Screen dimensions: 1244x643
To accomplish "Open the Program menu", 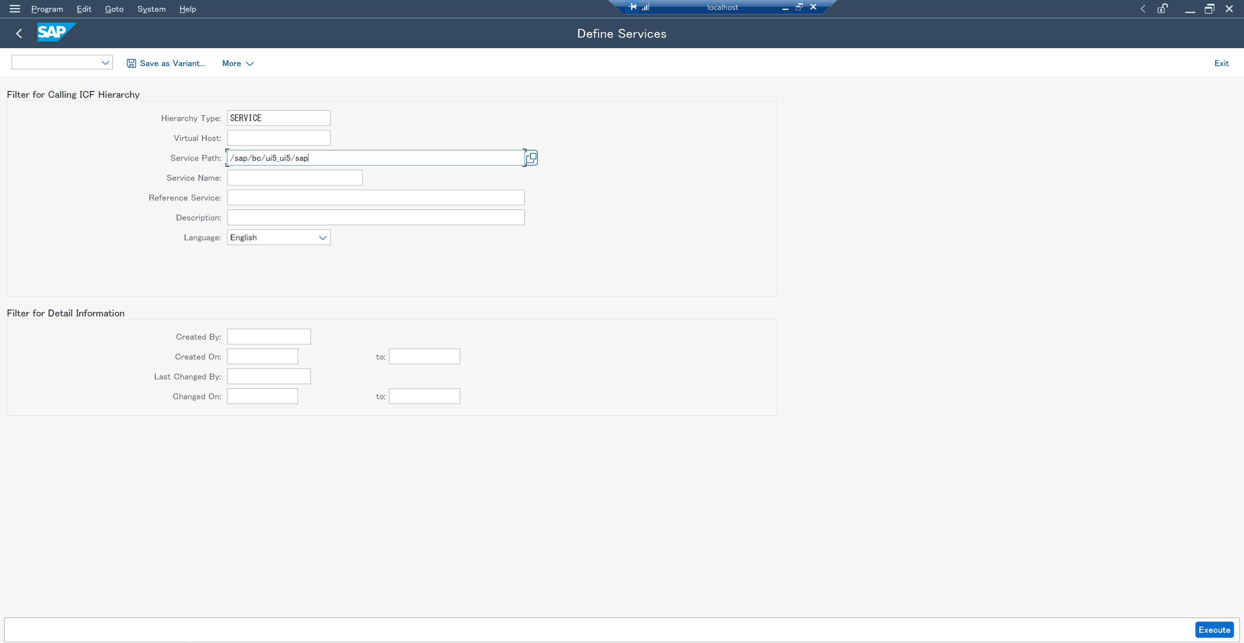I will pyautogui.click(x=46, y=9).
